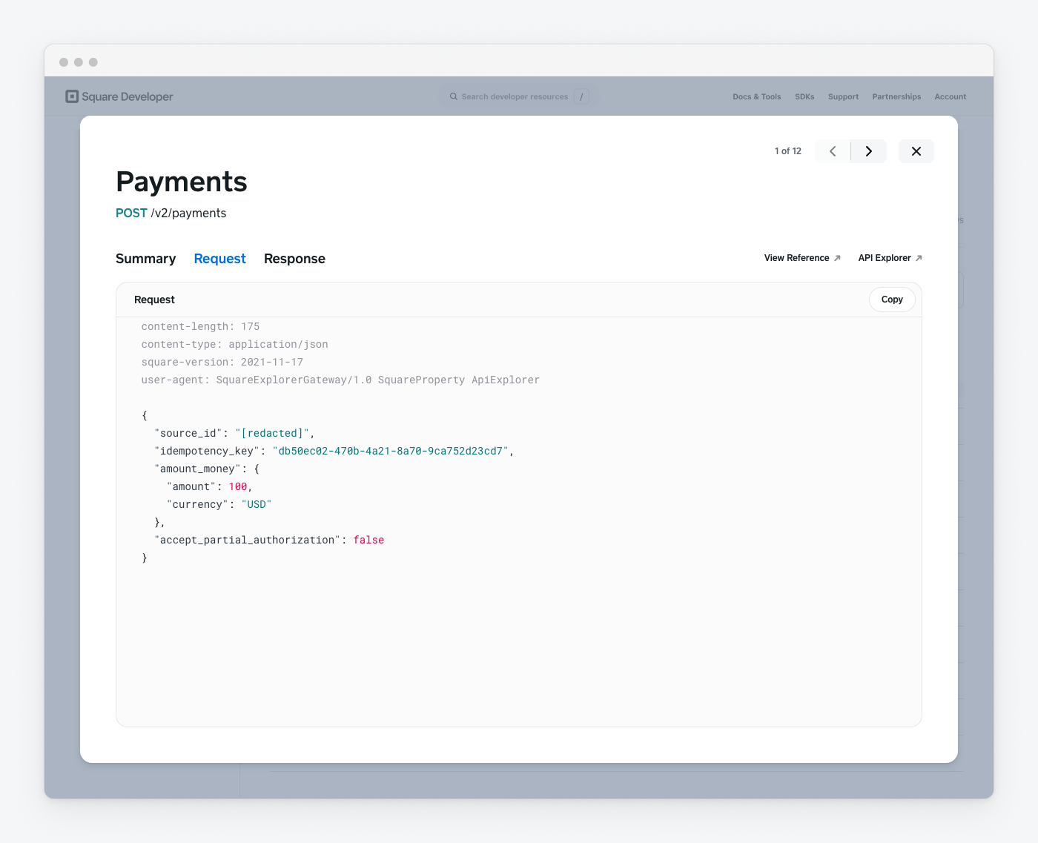1038x843 pixels.
Task: Click the "[redacted]" source_id value
Action: click(x=272, y=433)
